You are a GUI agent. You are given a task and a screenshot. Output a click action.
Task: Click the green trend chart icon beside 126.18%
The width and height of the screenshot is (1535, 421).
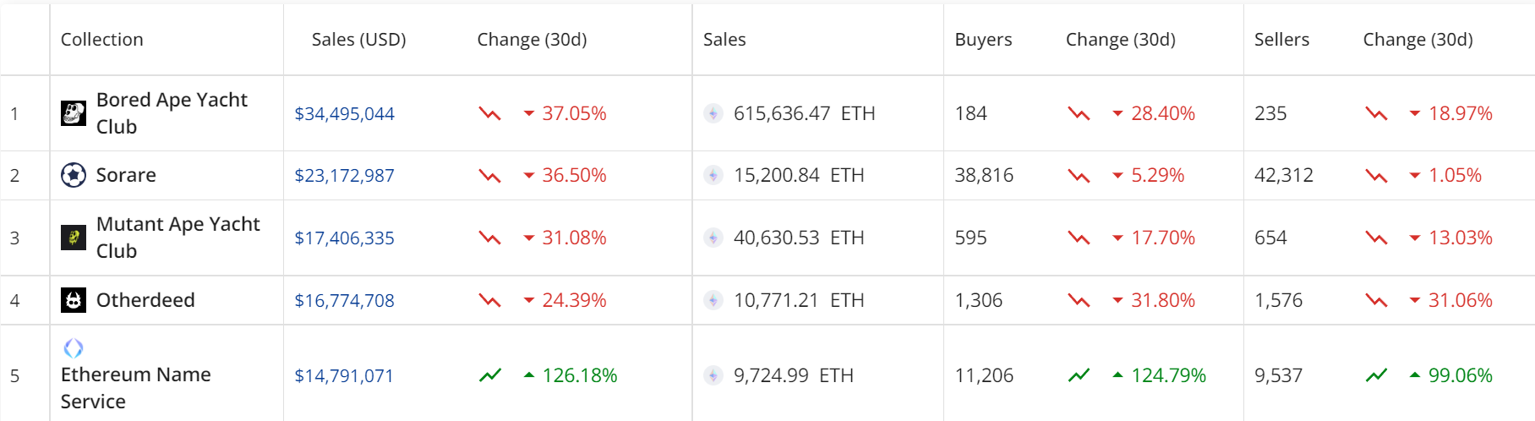(490, 375)
